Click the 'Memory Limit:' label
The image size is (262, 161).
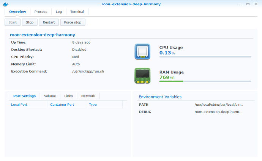pyautogui.click(x=24, y=64)
